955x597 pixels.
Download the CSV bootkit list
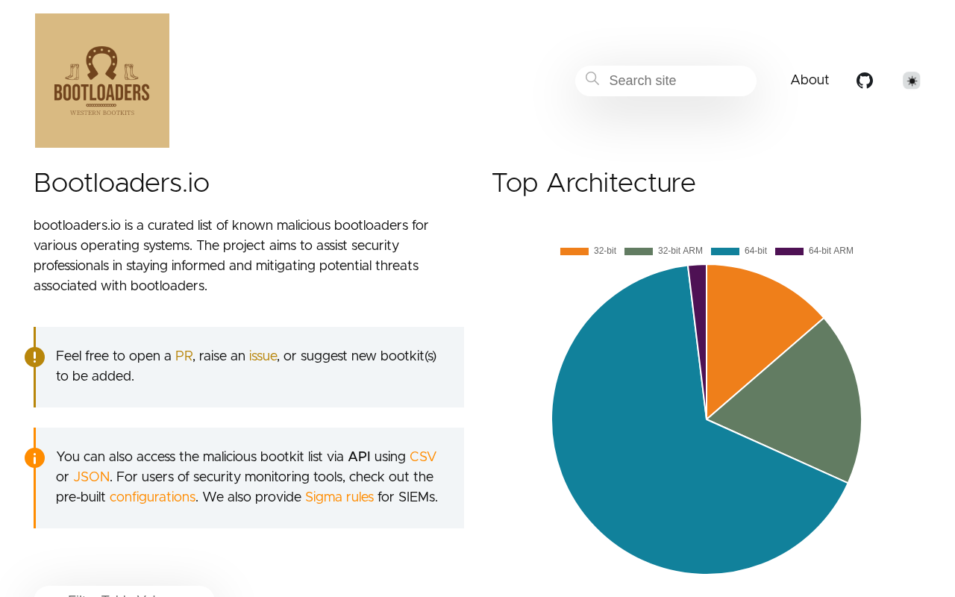coord(423,457)
